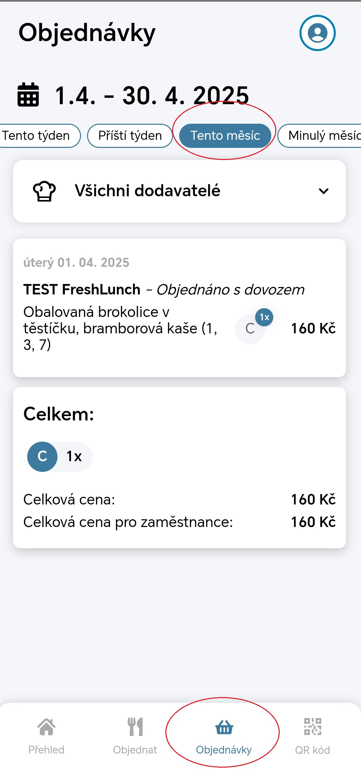361x771 pixels.
Task: Tap the 1x quantity badge on meal
Action: [x=264, y=317]
